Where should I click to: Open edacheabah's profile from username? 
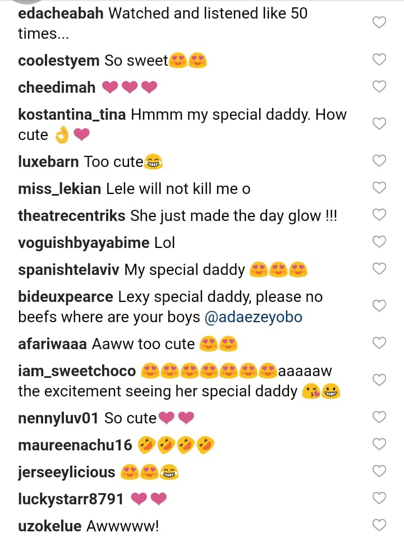point(61,13)
